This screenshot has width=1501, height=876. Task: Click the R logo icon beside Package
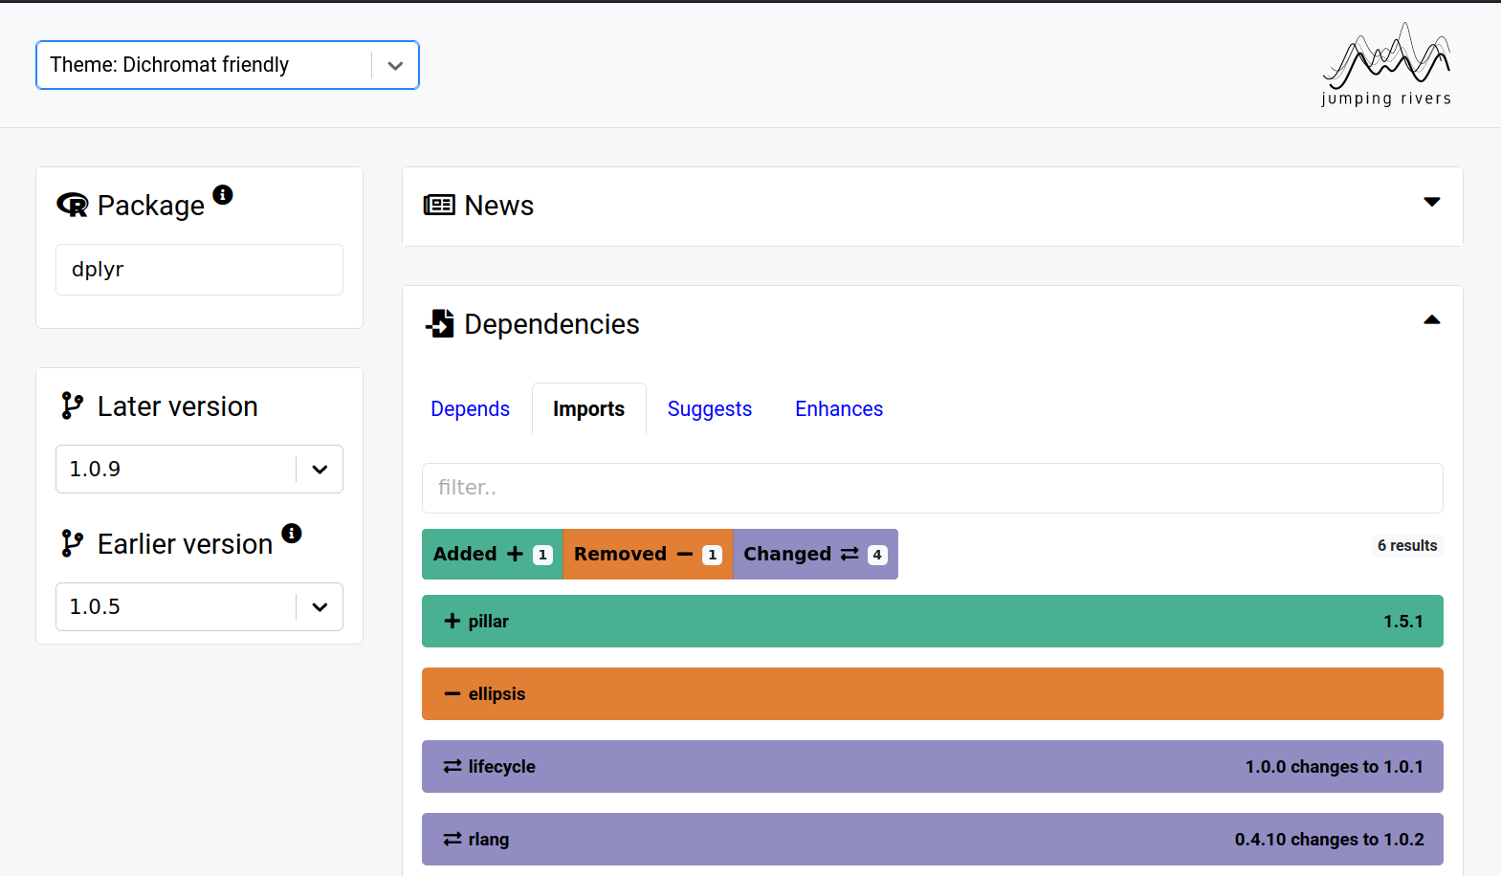click(73, 205)
